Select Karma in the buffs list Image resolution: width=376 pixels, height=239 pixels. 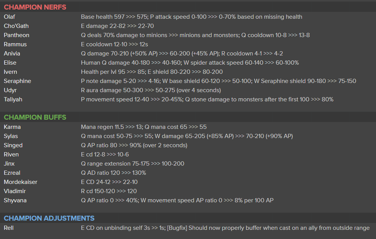click(12, 127)
